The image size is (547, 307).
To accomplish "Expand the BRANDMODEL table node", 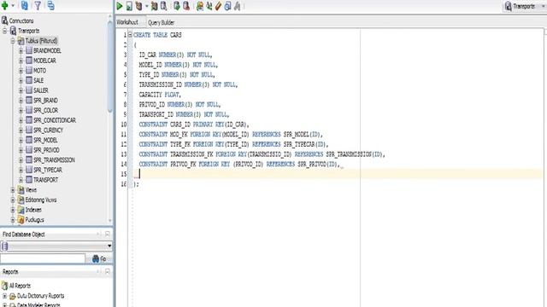I will tap(21, 51).
